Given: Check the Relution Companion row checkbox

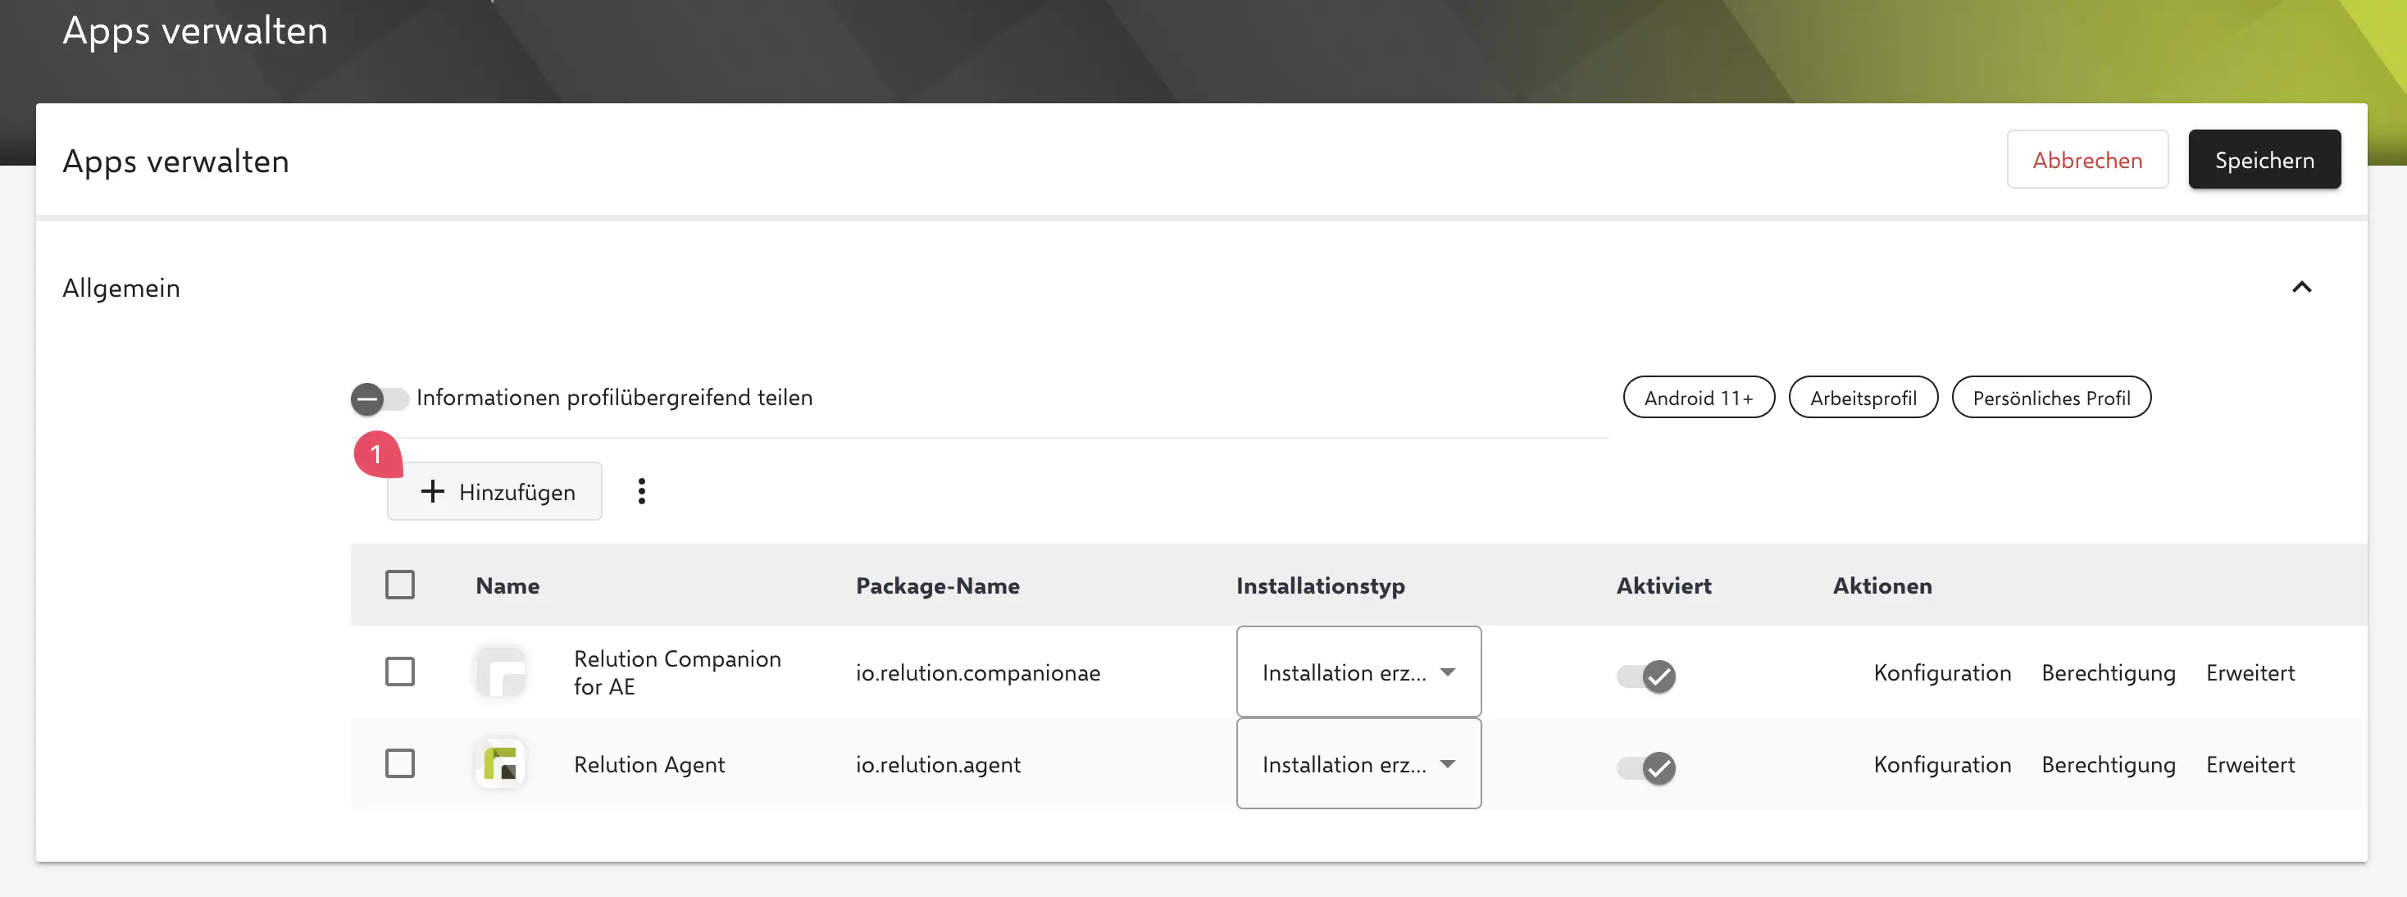Looking at the screenshot, I should (x=400, y=671).
